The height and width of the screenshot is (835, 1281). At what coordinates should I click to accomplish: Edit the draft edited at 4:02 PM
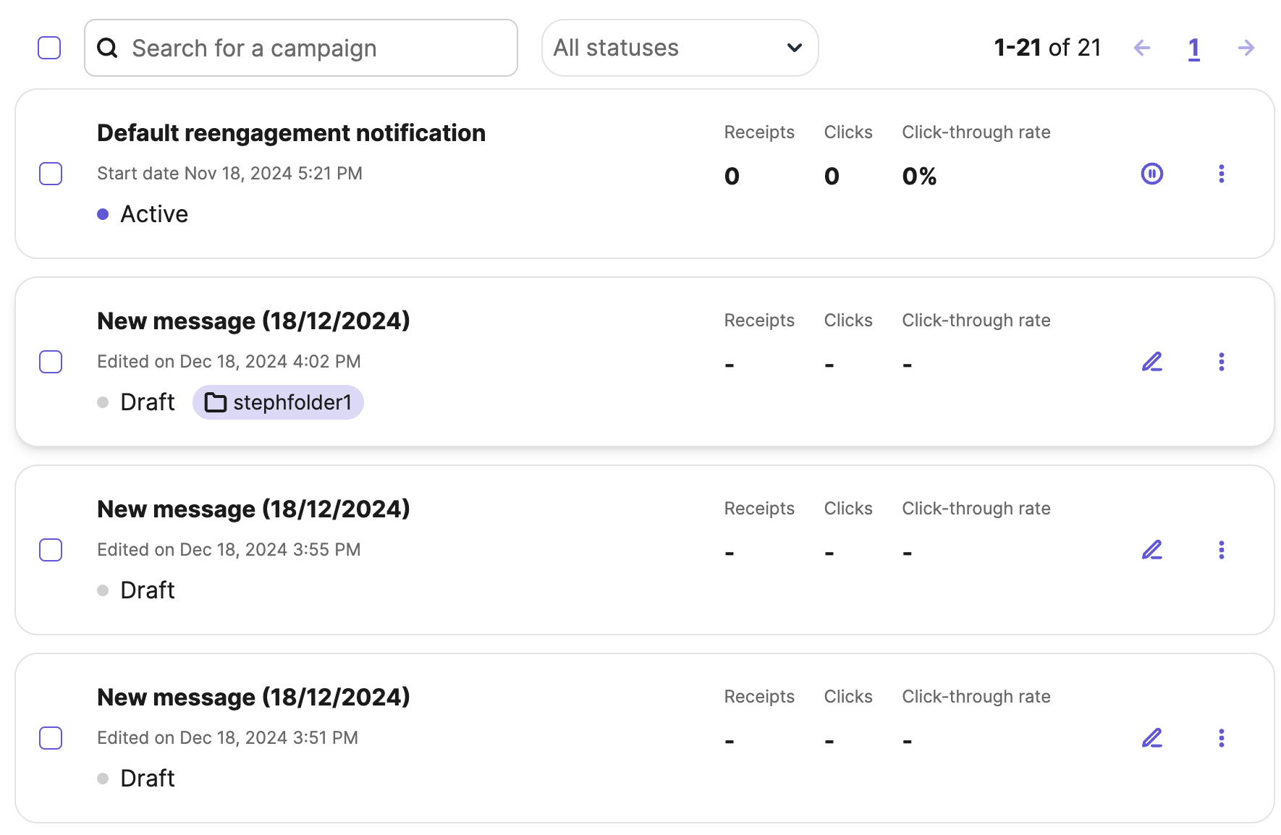(1151, 362)
